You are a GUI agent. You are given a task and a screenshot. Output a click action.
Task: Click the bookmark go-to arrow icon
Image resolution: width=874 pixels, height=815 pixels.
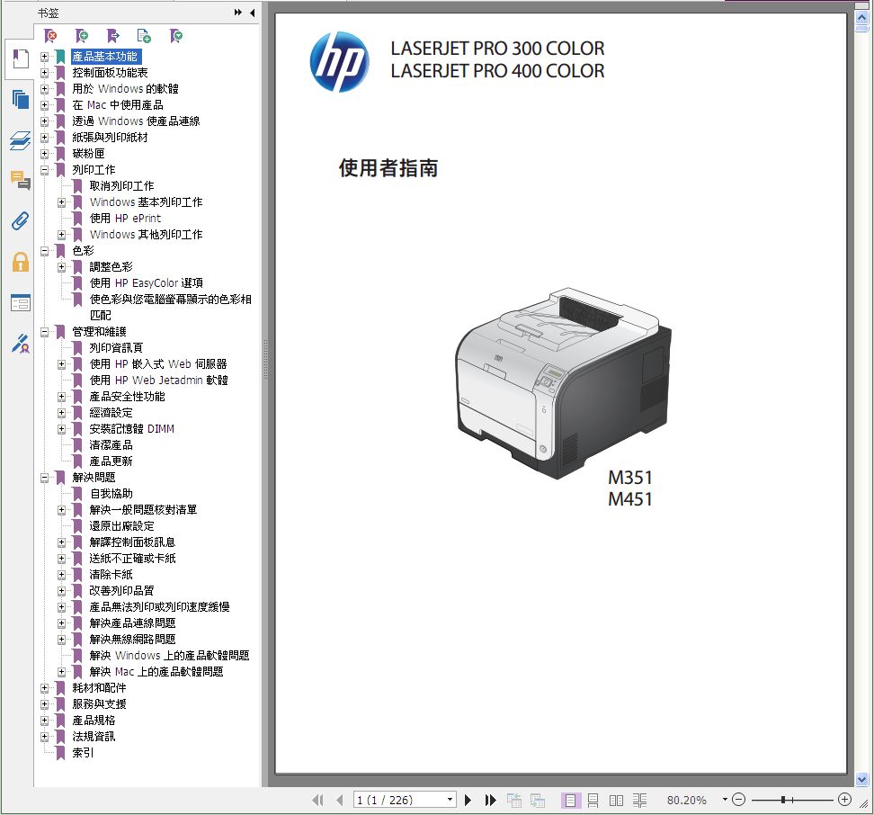tap(113, 36)
